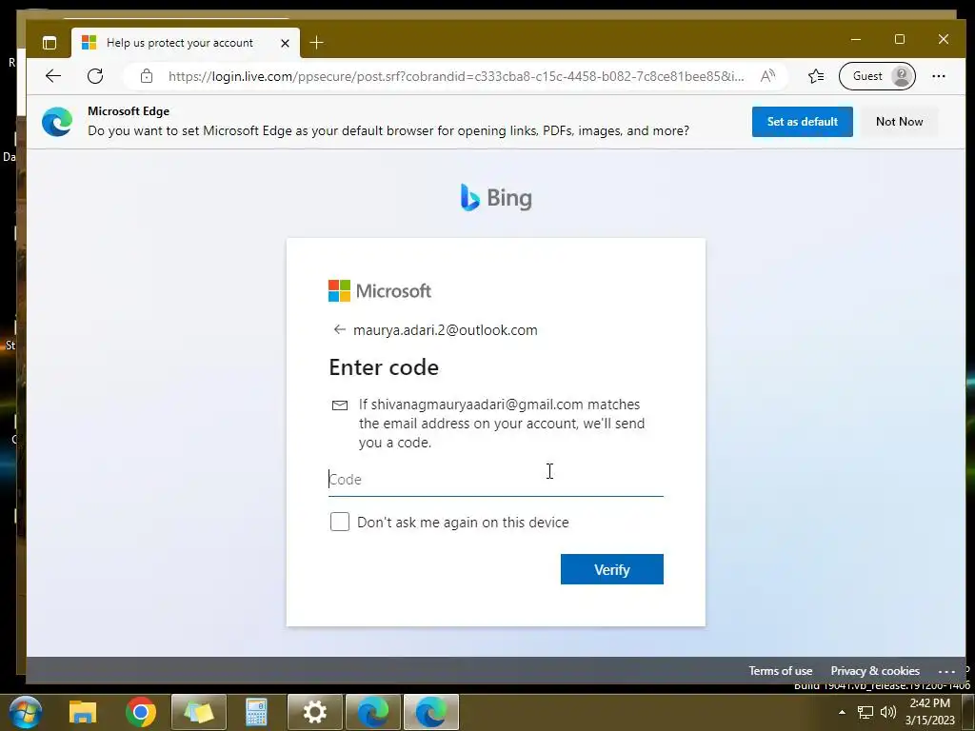Viewport: 975px width, 731px height.
Task: Close the 'Help us protect your account' tab
Action: (285, 43)
